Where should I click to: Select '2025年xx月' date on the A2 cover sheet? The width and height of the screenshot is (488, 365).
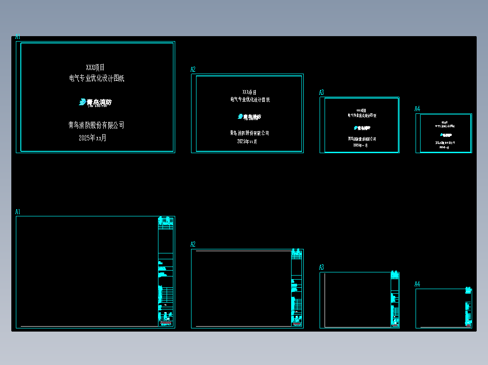(x=247, y=141)
